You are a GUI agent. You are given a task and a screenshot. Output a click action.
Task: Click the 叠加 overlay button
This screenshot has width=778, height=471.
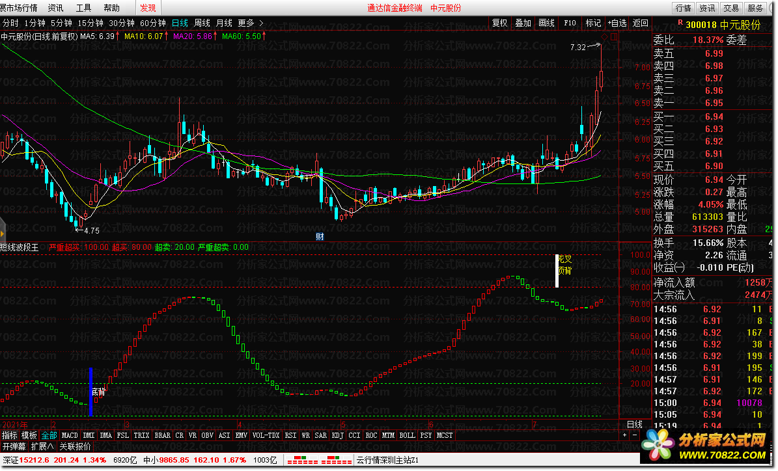click(523, 23)
